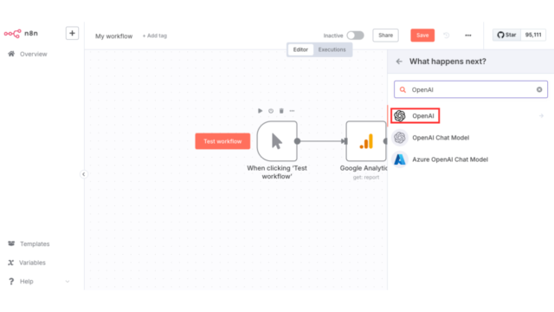Click the plus icon to create new

(72, 33)
